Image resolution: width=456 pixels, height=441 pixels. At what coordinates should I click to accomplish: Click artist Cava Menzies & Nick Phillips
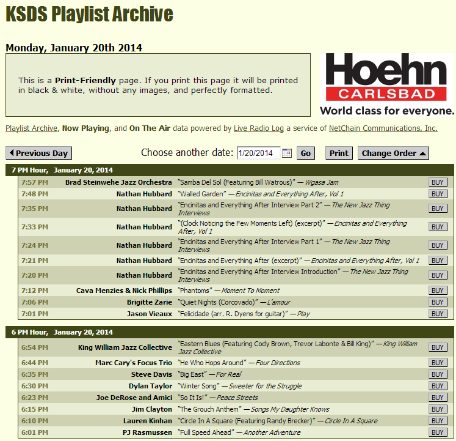click(124, 291)
